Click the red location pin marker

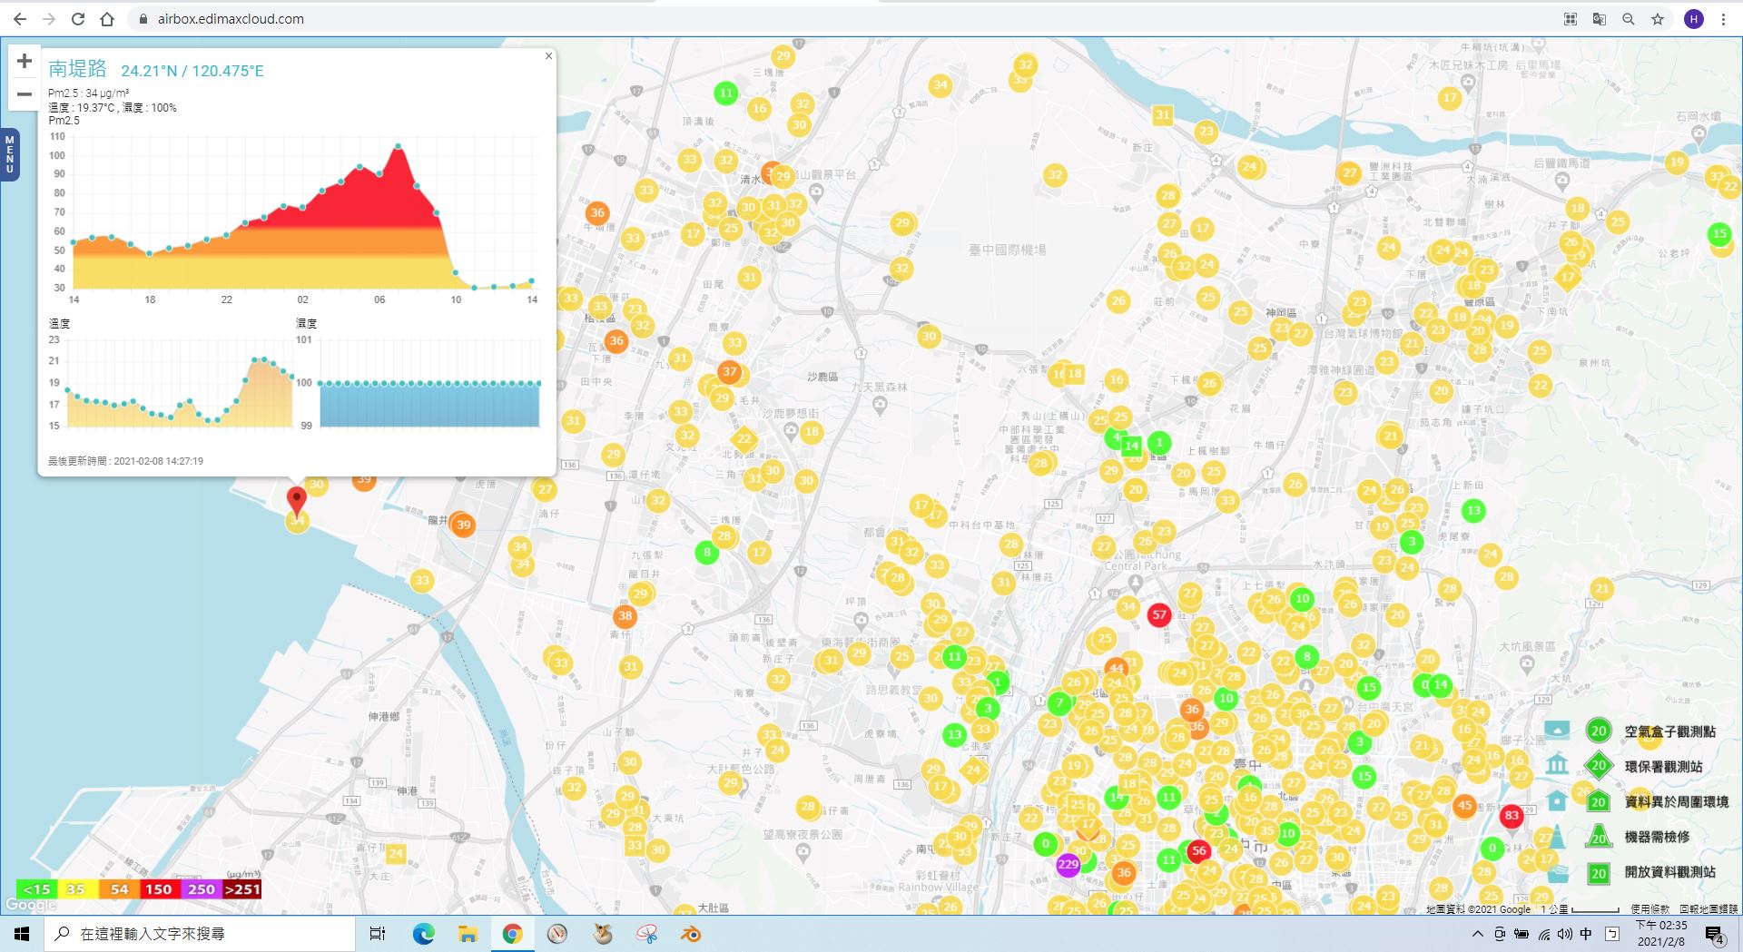click(x=297, y=501)
